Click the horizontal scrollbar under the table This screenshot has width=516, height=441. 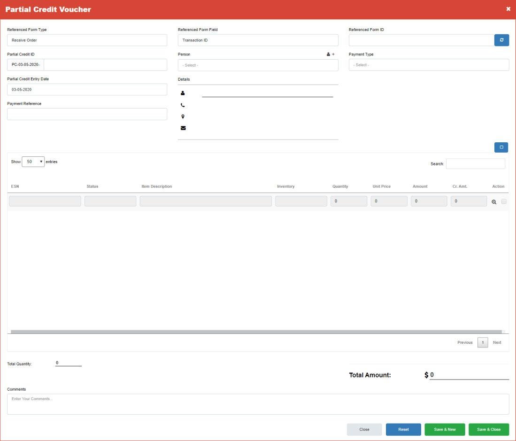(x=256, y=332)
